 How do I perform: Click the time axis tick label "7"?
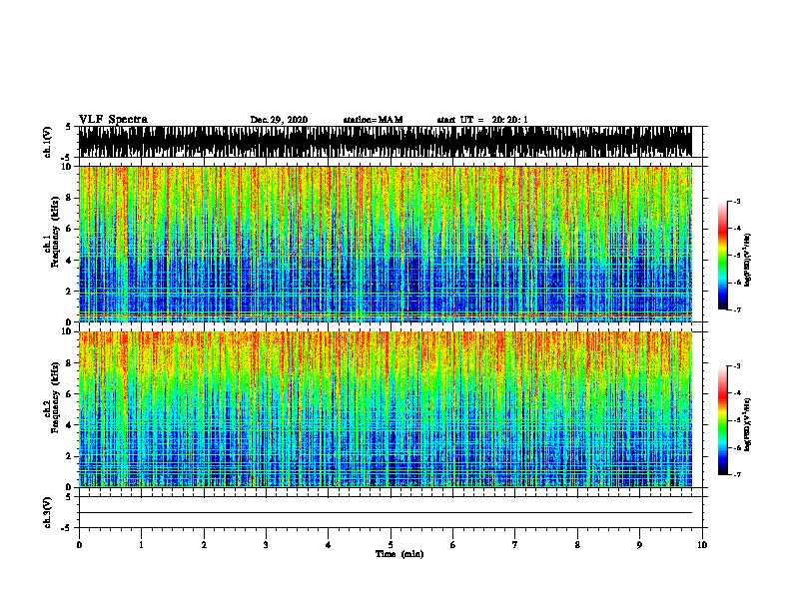[x=515, y=545]
